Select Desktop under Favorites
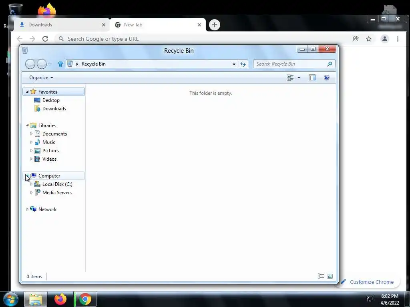The height and width of the screenshot is (307, 410). pos(51,100)
